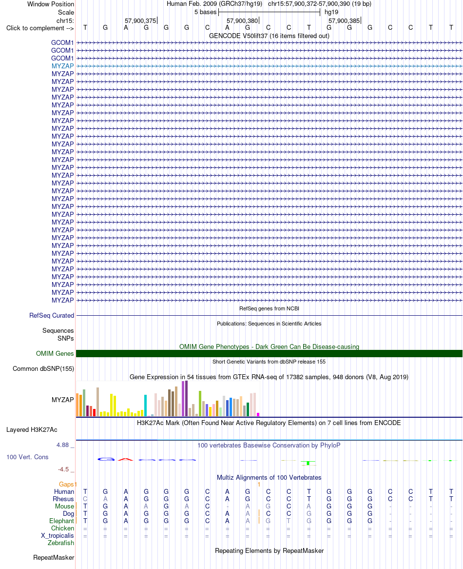Click the OMIM Genes track label
This screenshot has width=463, height=569.
click(55, 353)
